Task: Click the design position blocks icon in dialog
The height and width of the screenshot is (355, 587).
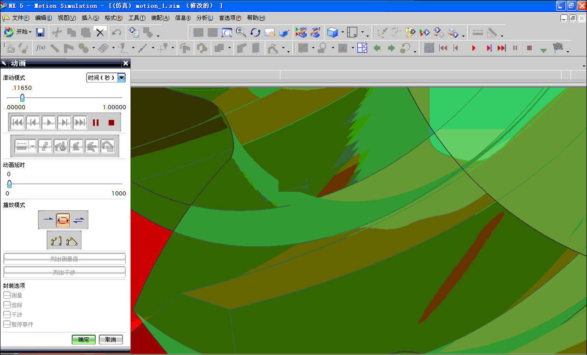Action: tap(45, 146)
